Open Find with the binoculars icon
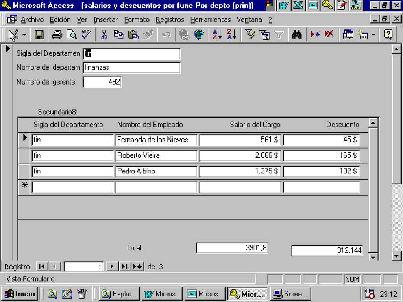The image size is (403, 302). click(x=297, y=35)
